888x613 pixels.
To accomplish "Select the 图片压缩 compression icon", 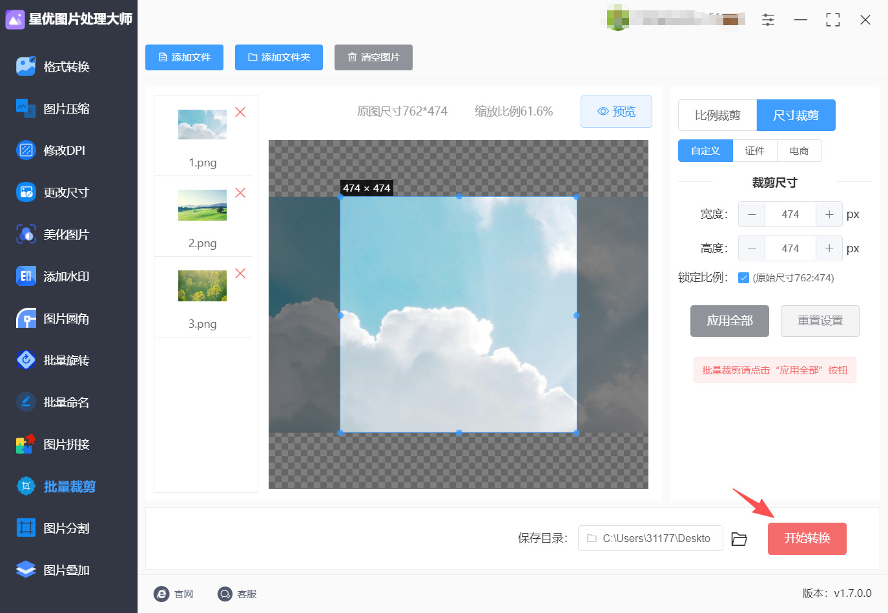I will [26, 108].
